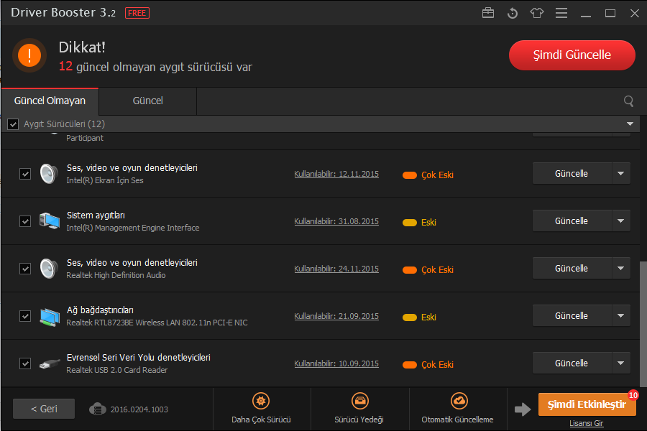Click network monitor icon for Realtek RTL8723BE
The image size is (647, 431).
click(x=50, y=317)
